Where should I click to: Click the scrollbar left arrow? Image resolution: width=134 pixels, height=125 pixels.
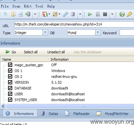point(3,106)
